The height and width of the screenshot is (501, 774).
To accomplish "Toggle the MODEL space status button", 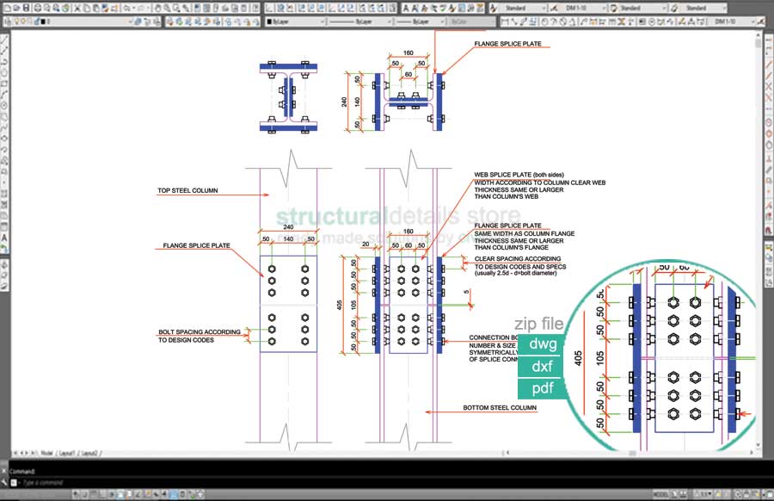I will (661, 494).
